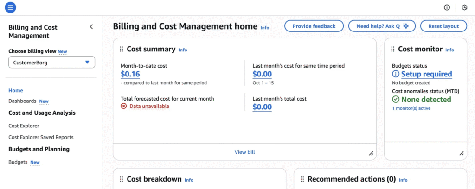This screenshot has width=475, height=189.
Task: Grab the Recommended actions widget drag handle
Action: [x=302, y=179]
